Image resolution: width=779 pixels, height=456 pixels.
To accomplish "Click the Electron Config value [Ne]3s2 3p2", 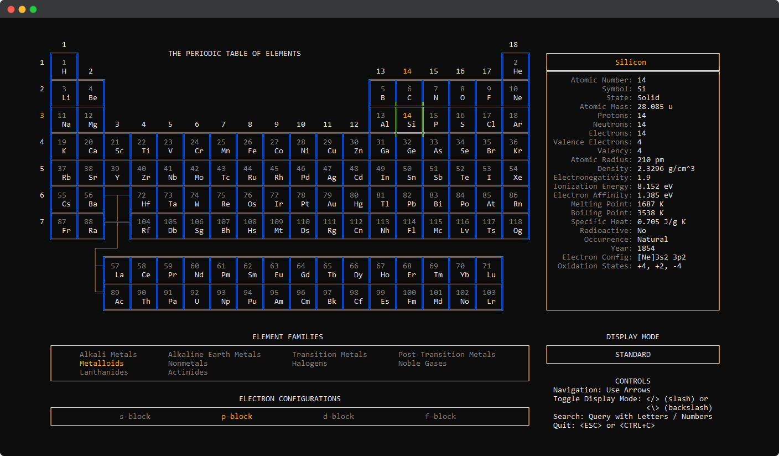I will [662, 257].
